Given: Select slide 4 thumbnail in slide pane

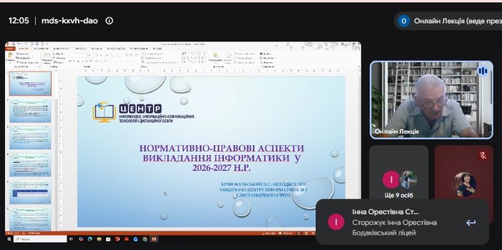Looking at the screenshot, I should pyautogui.click(x=30, y=165).
